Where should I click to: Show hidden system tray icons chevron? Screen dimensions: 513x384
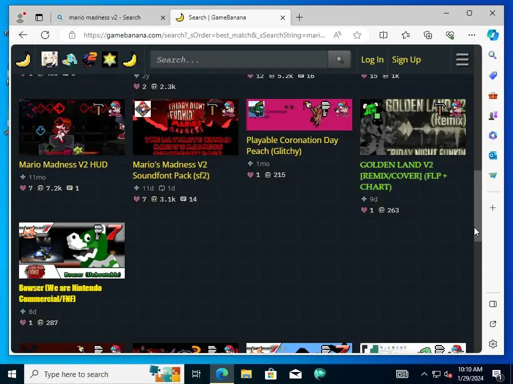424,374
